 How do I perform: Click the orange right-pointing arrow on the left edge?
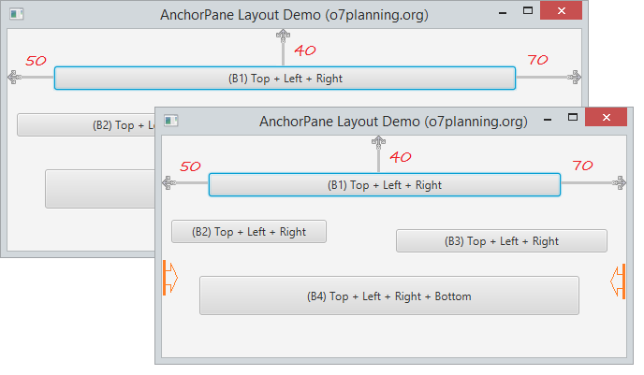point(170,278)
